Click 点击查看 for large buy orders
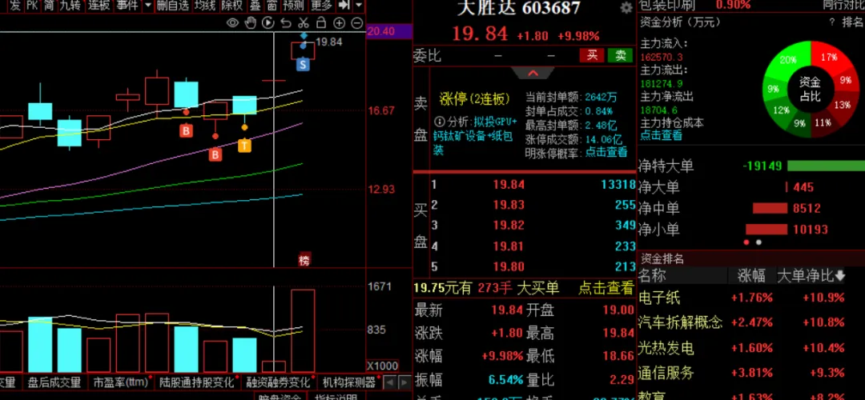This screenshot has width=865, height=400. (x=605, y=288)
